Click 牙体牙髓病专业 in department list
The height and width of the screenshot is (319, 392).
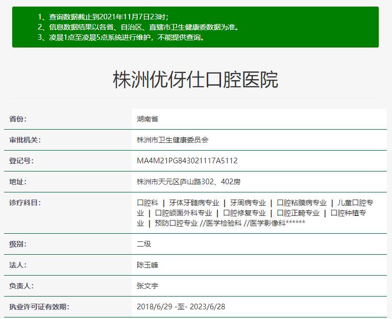pyautogui.click(x=194, y=203)
